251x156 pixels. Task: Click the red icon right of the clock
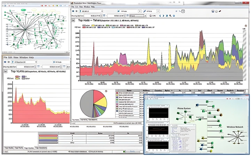[220, 11]
